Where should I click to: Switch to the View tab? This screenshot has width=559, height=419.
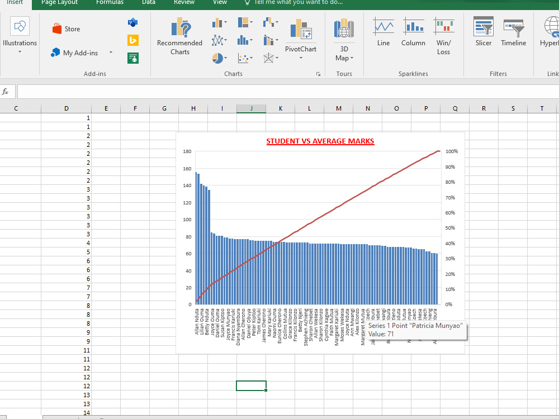(220, 2)
